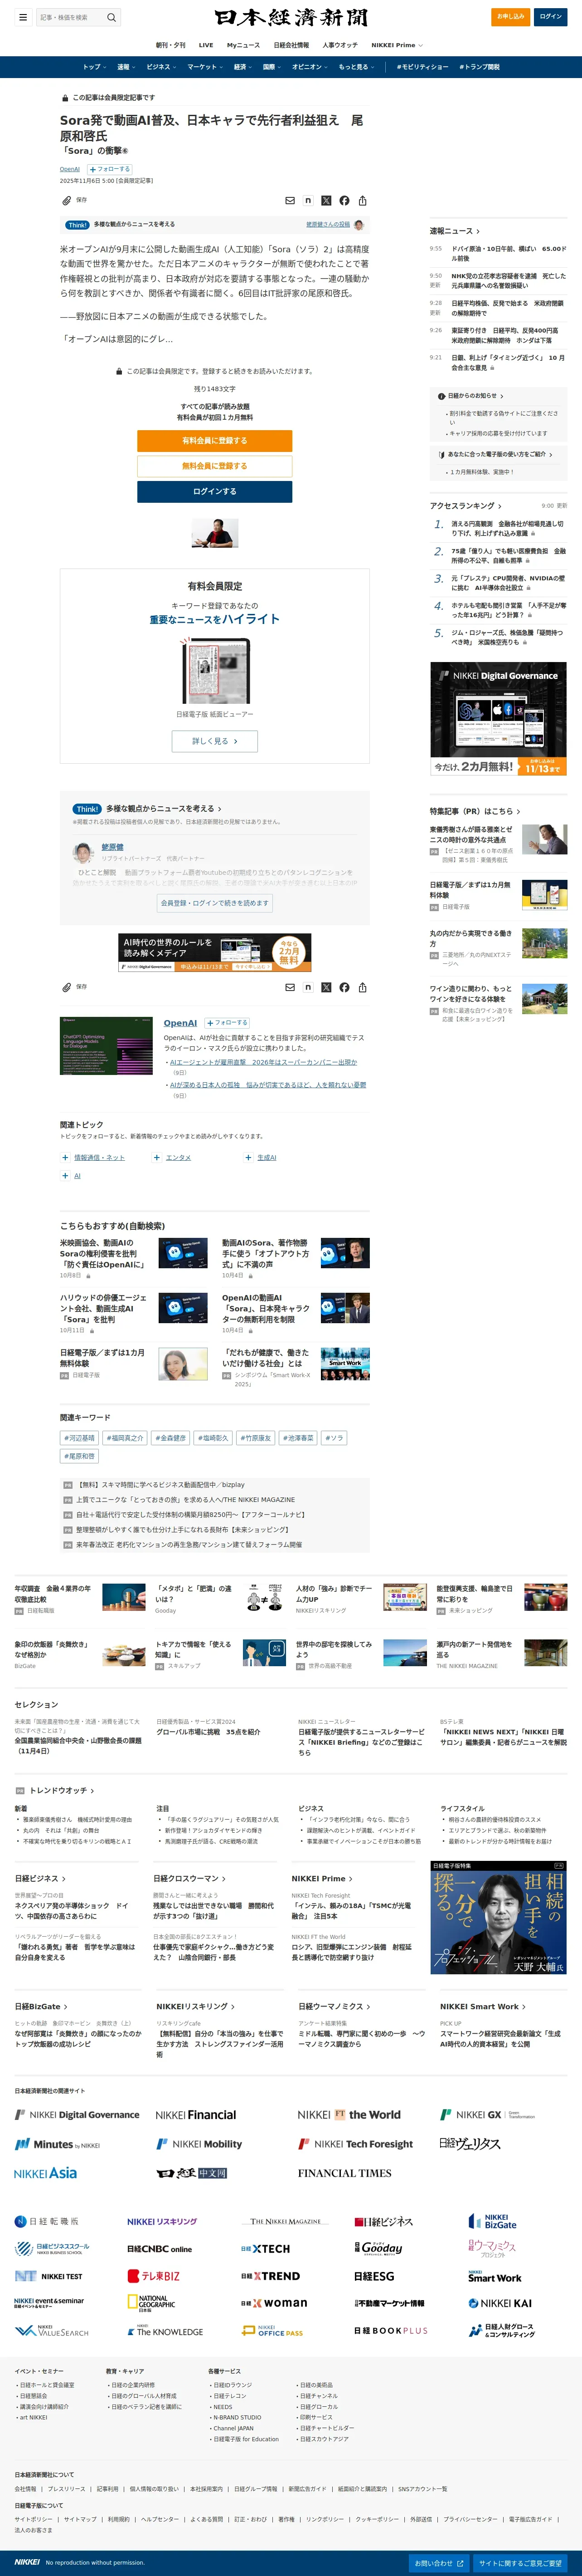Open NIKKEI Digital Governance logo link
This screenshot has height=2576, width=582.
pos(77,2114)
